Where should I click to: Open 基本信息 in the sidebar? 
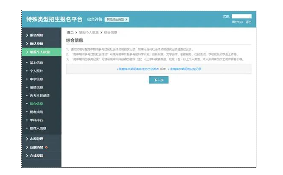pyautogui.click(x=36, y=63)
